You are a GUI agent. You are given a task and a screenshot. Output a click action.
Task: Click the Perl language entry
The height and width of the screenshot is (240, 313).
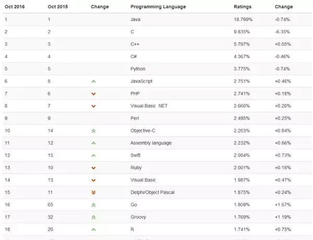coord(135,118)
